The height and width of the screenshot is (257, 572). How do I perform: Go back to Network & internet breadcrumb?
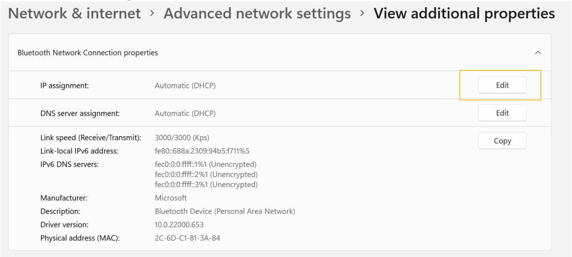point(74,14)
